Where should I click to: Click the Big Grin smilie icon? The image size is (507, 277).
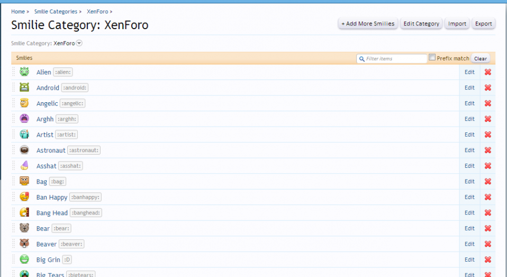coord(24,259)
